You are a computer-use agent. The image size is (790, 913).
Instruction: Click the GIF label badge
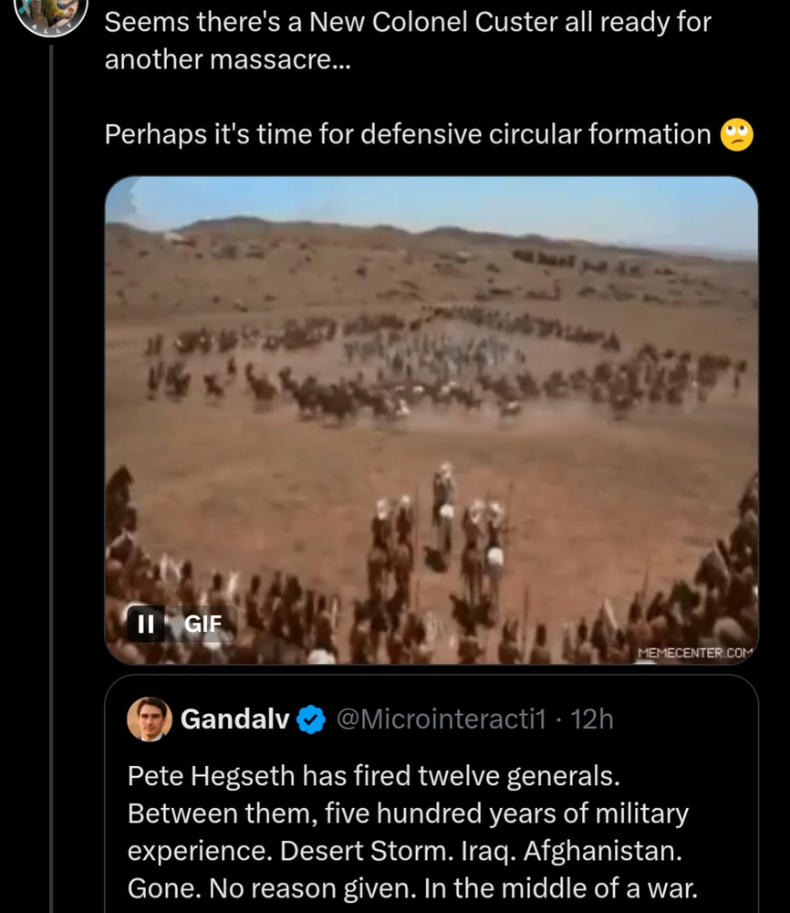point(203,624)
